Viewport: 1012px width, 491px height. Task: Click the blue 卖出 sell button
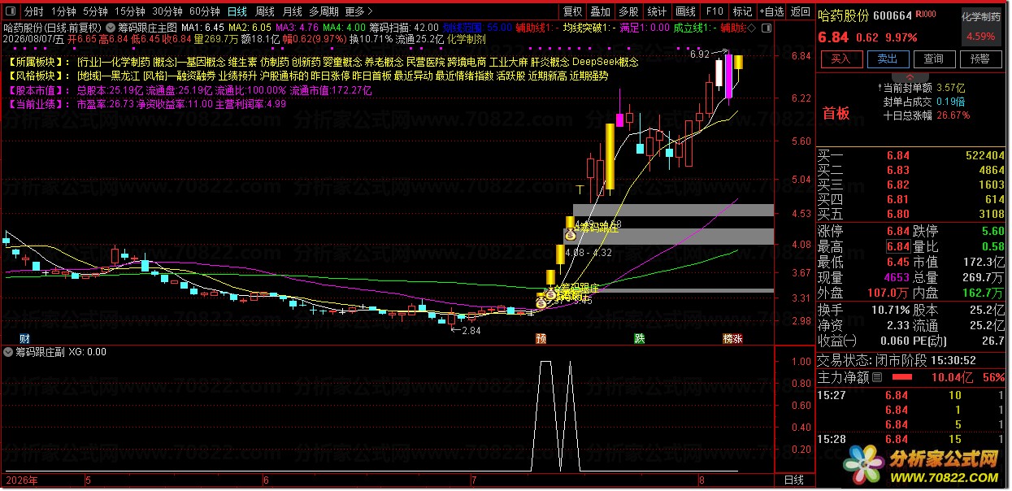tap(887, 59)
